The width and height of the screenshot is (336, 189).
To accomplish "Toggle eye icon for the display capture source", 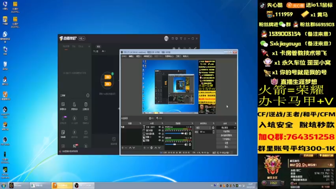I will click(x=160, y=134).
